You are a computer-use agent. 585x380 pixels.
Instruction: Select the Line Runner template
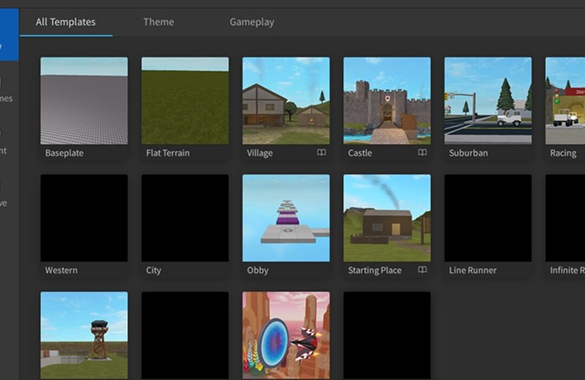tap(488, 217)
